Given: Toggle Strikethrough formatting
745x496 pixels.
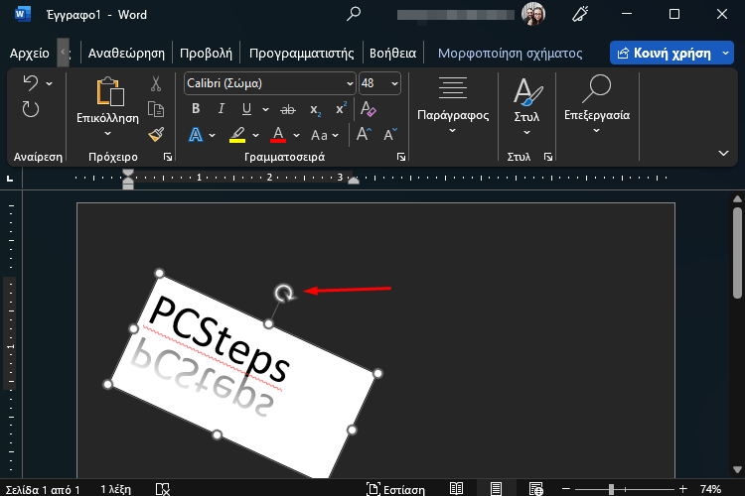Looking at the screenshot, I should [287, 110].
